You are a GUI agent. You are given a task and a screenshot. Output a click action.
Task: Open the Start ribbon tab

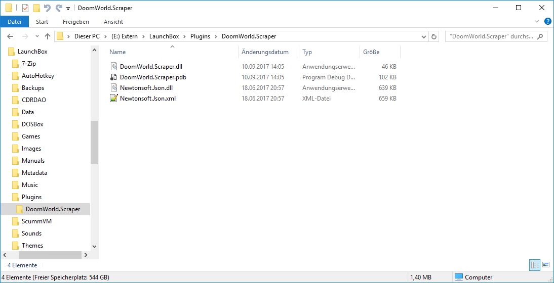(x=42, y=22)
